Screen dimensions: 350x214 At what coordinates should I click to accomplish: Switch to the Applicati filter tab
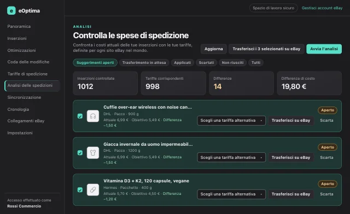pos(182,63)
